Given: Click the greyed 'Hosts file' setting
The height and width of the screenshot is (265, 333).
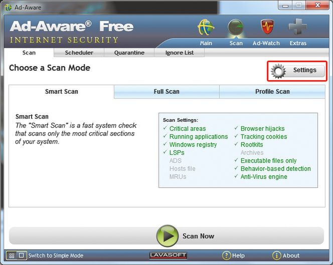Looking at the screenshot, I should click(182, 169).
